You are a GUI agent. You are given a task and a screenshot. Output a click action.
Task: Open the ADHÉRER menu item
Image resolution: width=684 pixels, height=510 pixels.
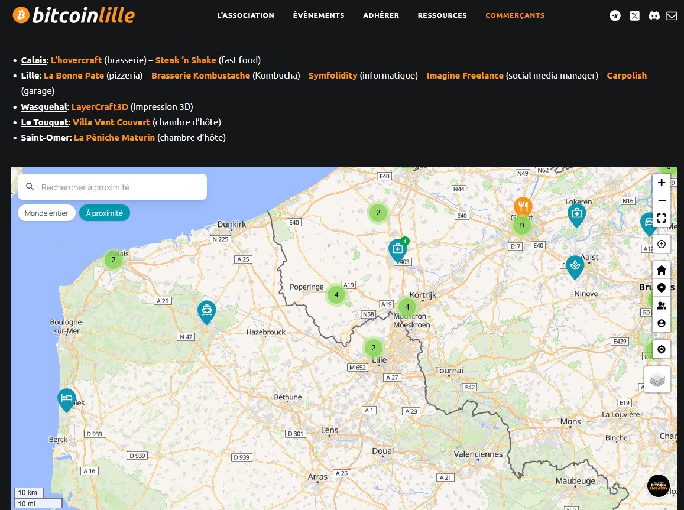tap(381, 15)
